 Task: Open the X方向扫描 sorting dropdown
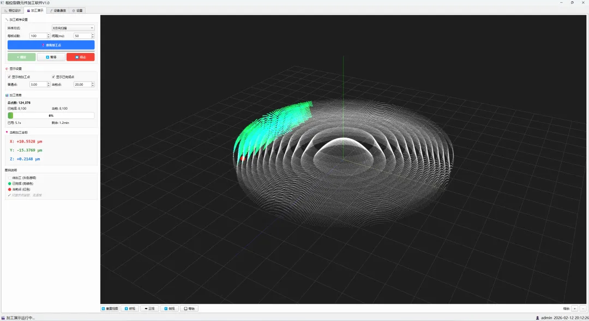(x=73, y=28)
